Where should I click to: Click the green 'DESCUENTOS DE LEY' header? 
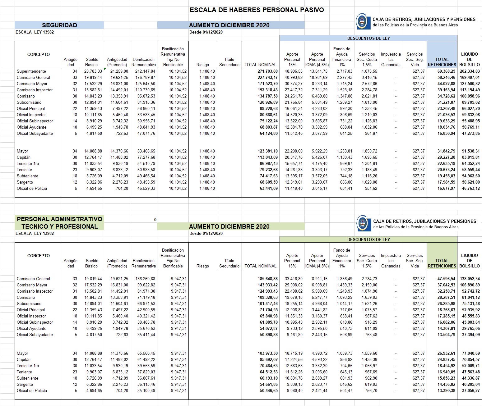click(x=368, y=239)
